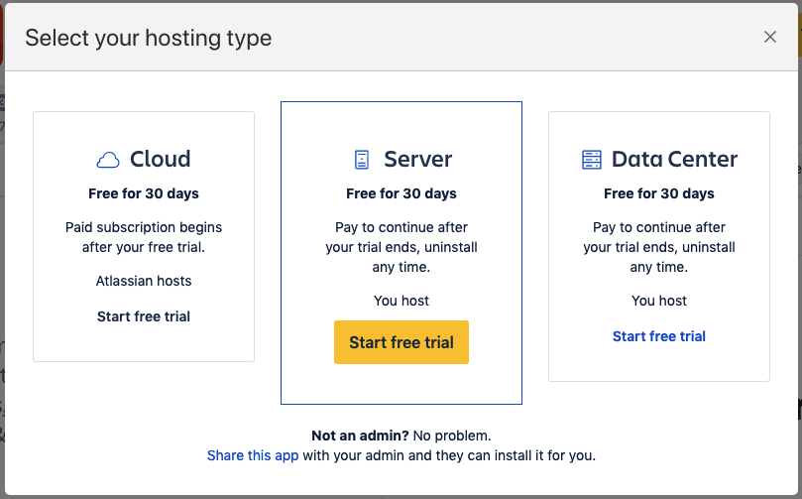802x499 pixels.
Task: Select the Data Center heading text
Action: 674,159
